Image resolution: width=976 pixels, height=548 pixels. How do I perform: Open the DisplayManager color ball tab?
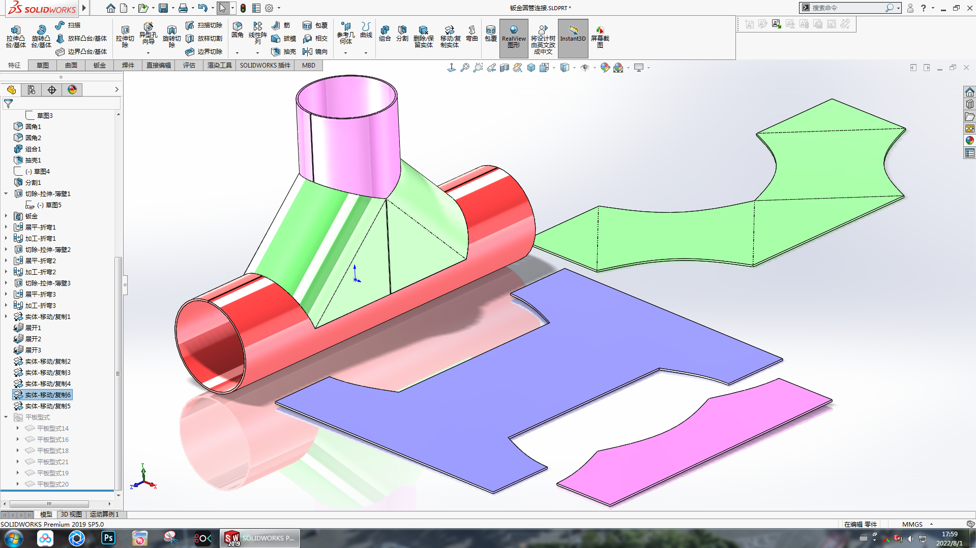coord(72,90)
